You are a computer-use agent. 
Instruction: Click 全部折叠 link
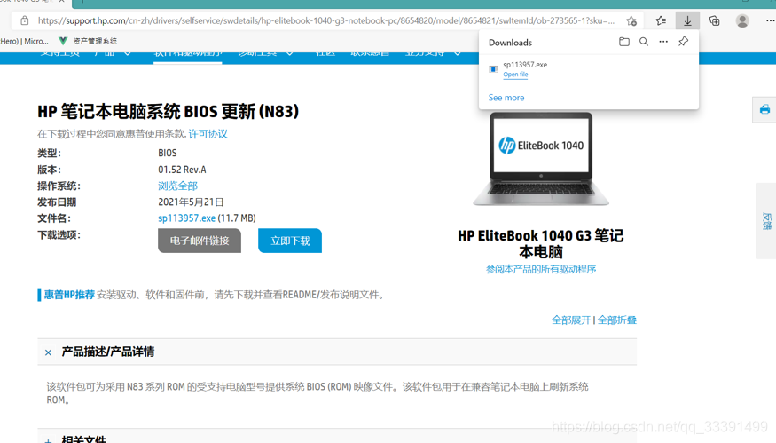coord(616,320)
